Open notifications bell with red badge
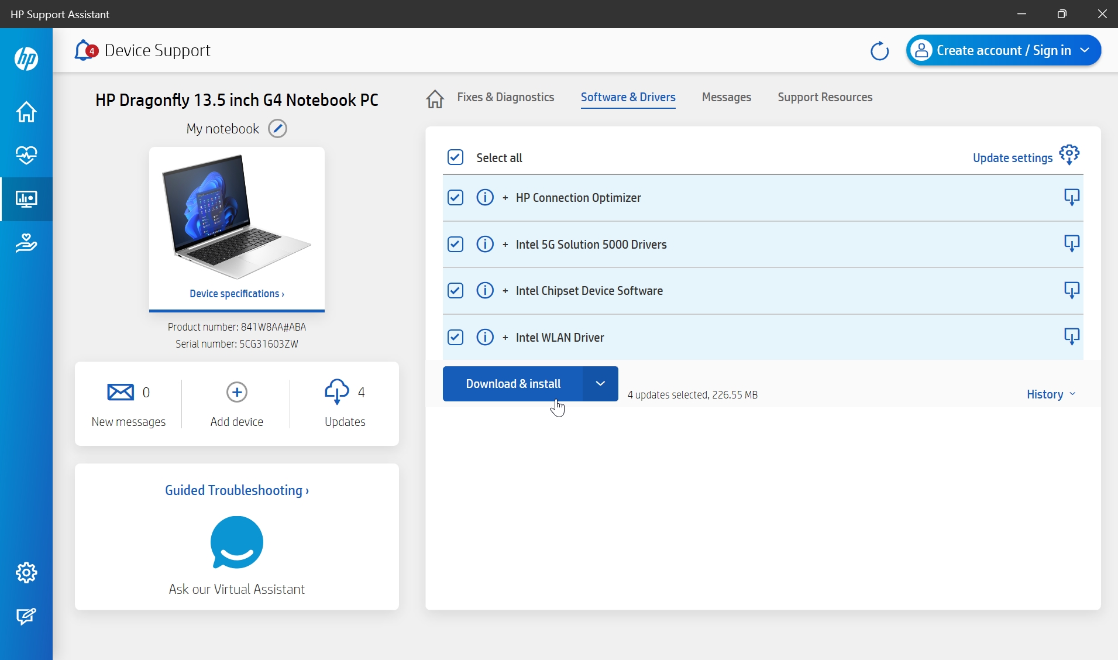 coord(85,50)
